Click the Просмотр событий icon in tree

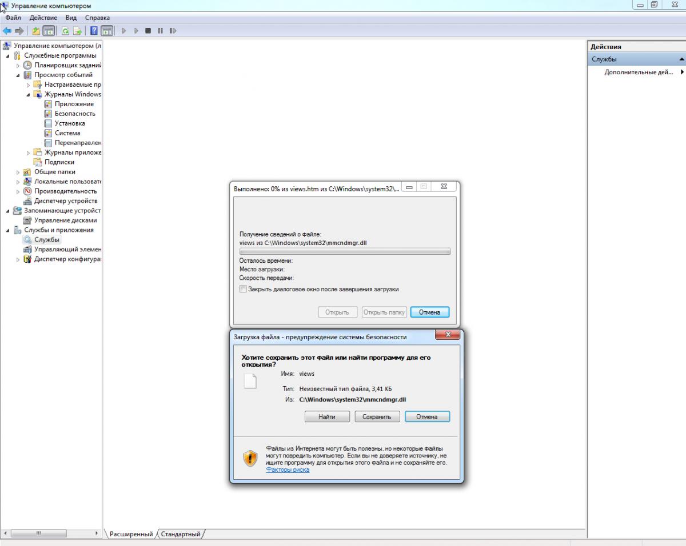tap(27, 75)
